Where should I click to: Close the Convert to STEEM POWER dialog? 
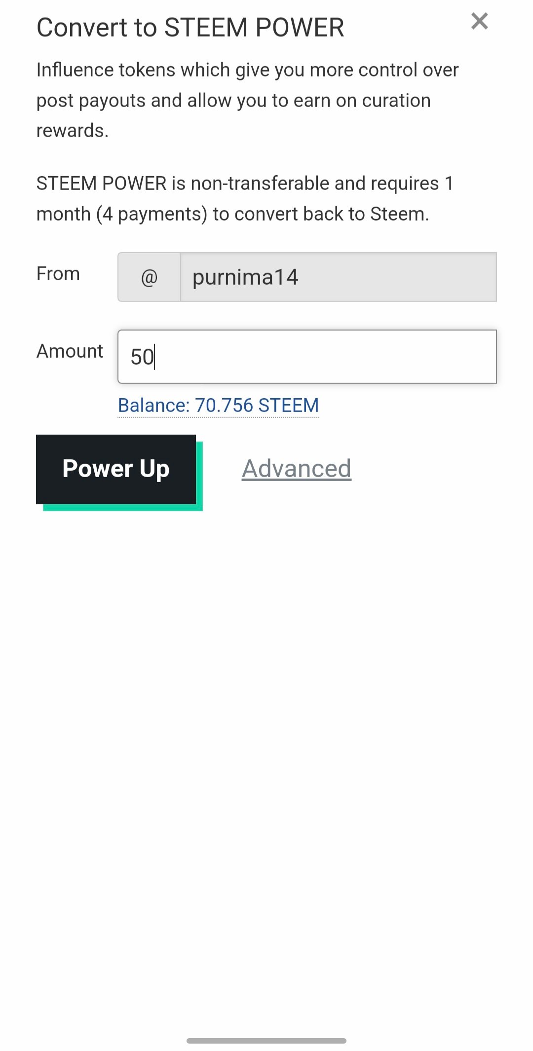click(479, 21)
